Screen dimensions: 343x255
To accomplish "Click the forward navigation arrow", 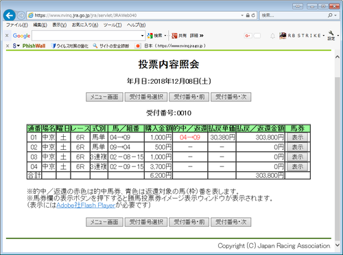I will [x=21, y=16].
